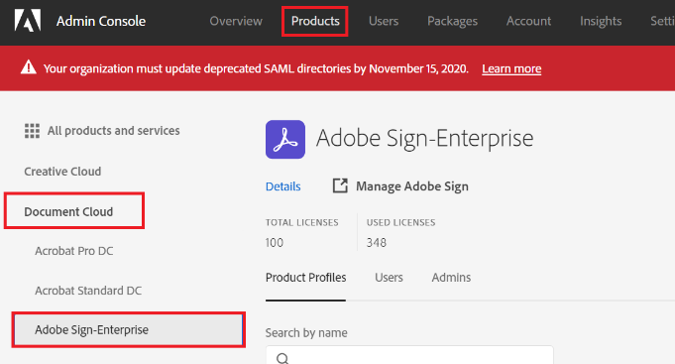Click Manage Adobe Sign link

(412, 186)
